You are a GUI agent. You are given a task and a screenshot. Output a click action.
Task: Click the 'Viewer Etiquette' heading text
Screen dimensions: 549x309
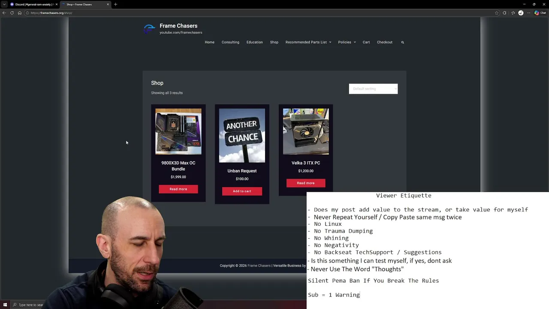coord(404,196)
